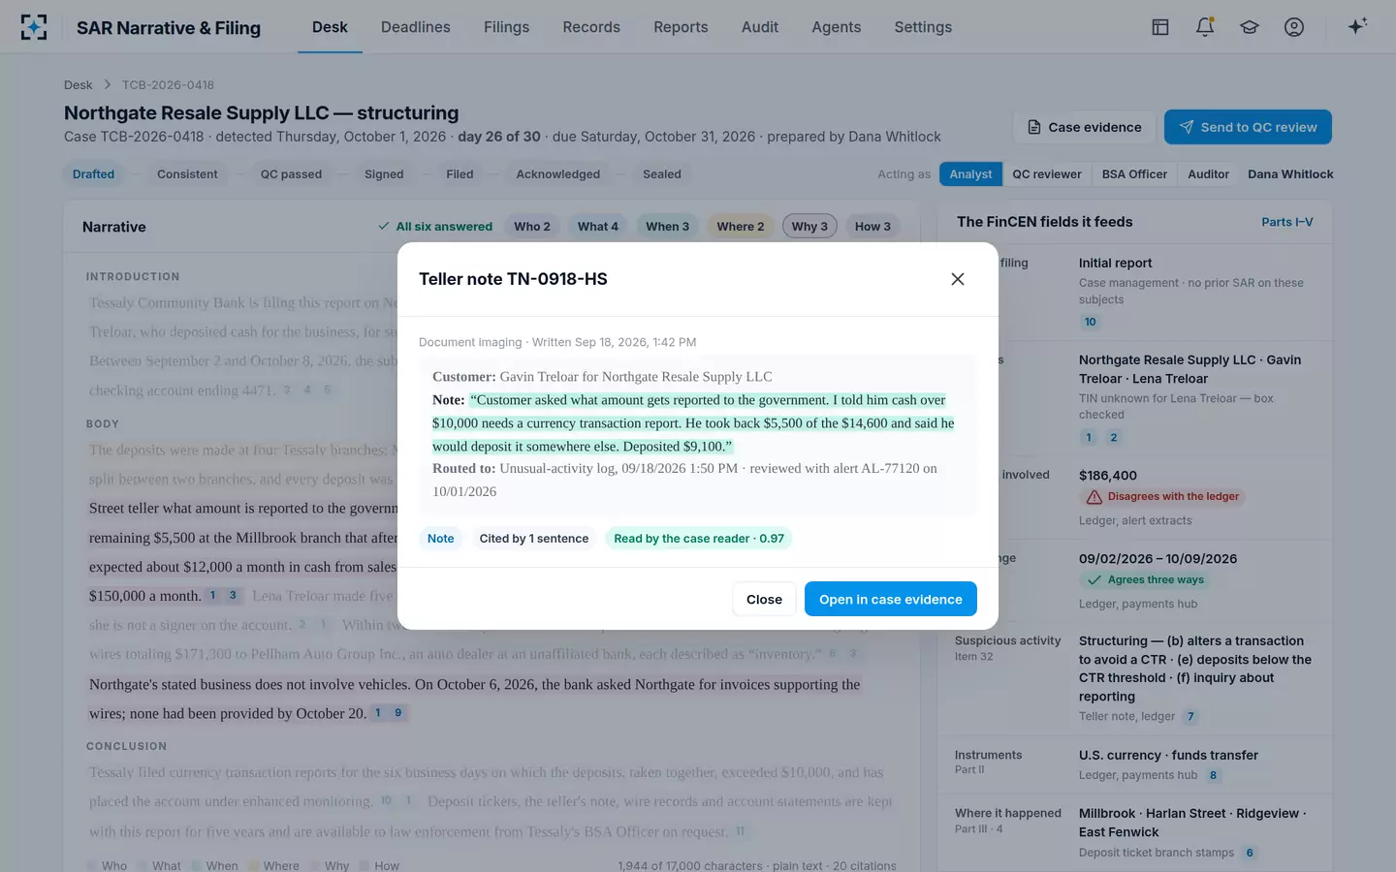
Task: Click the highlighted teller note quote
Action: tap(693, 423)
